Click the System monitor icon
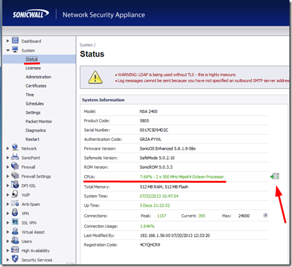Image resolution: width=292 pixels, height=267 pixels. [15, 50]
